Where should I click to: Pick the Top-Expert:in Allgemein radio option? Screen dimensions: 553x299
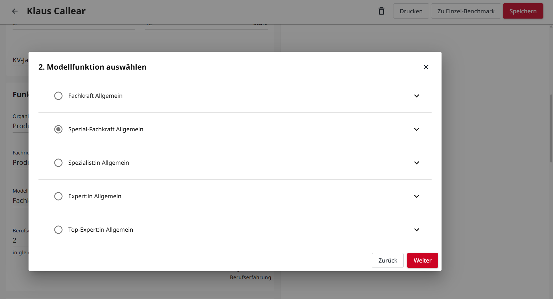[x=58, y=230]
